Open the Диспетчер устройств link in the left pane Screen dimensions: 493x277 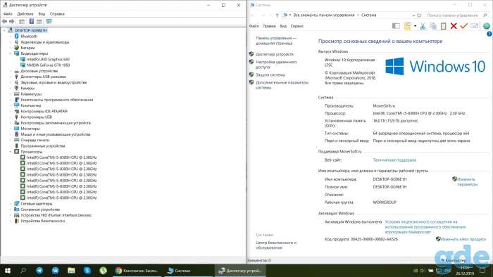coord(275,54)
